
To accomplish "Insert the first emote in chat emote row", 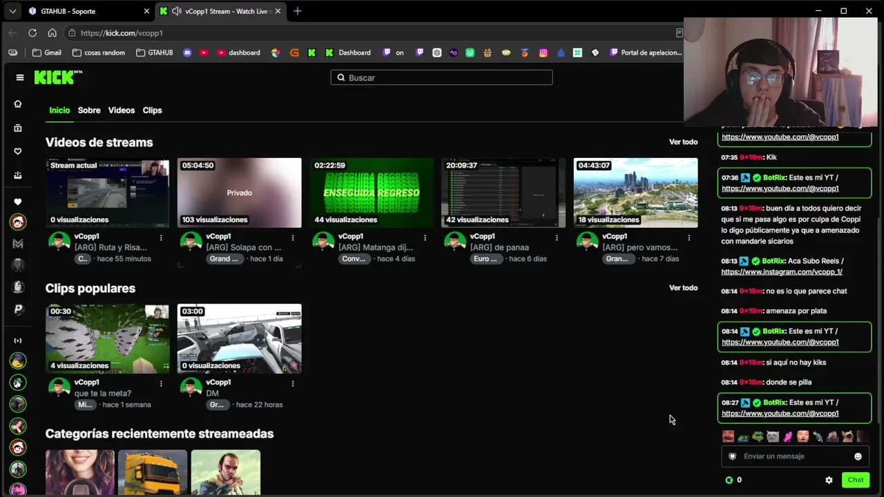I will (728, 436).
